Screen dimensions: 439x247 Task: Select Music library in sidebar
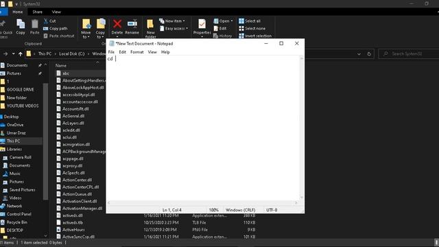click(x=15, y=174)
